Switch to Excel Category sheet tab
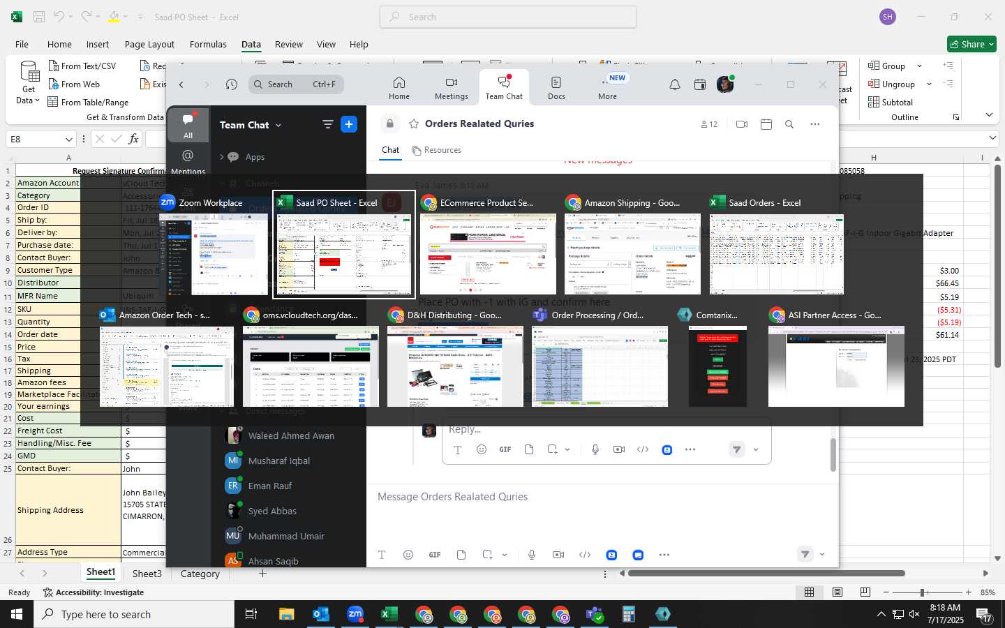 coord(200,574)
